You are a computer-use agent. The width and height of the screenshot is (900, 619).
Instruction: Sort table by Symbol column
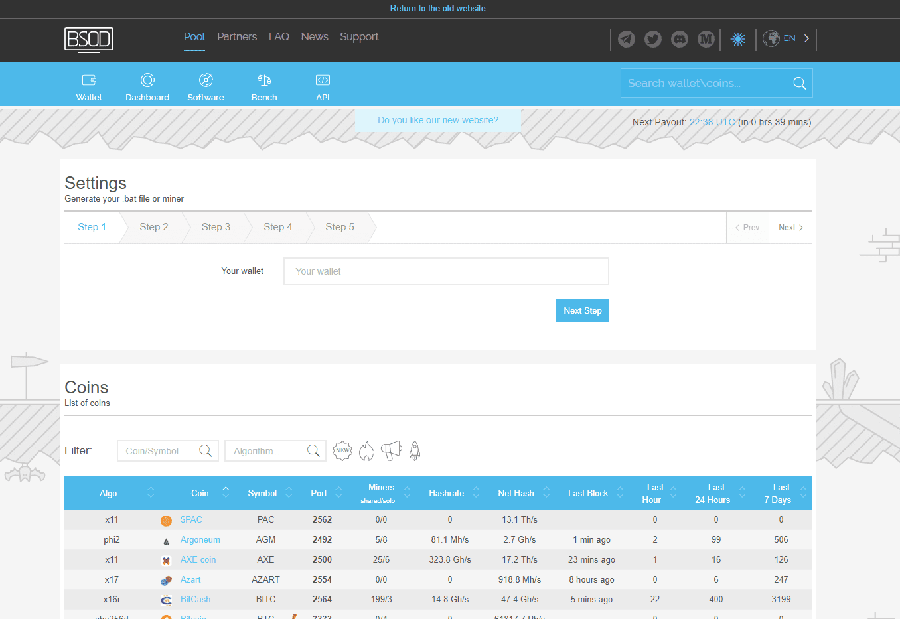coord(262,493)
